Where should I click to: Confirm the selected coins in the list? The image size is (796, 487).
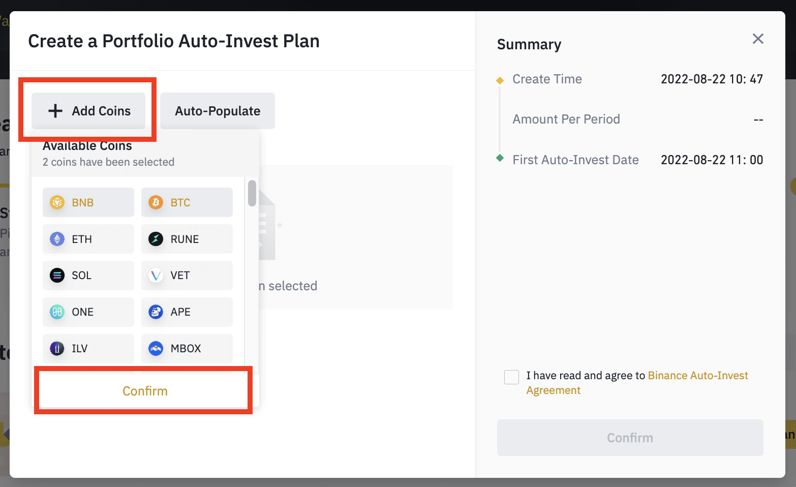[145, 391]
